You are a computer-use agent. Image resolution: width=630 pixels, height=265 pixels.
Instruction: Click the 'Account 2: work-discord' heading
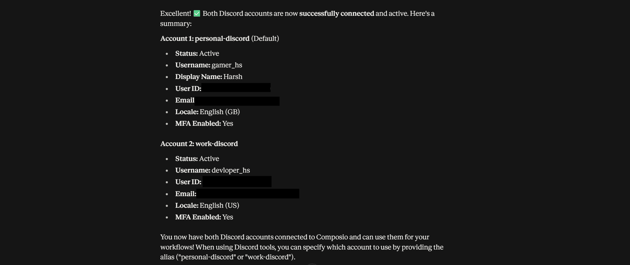point(199,144)
